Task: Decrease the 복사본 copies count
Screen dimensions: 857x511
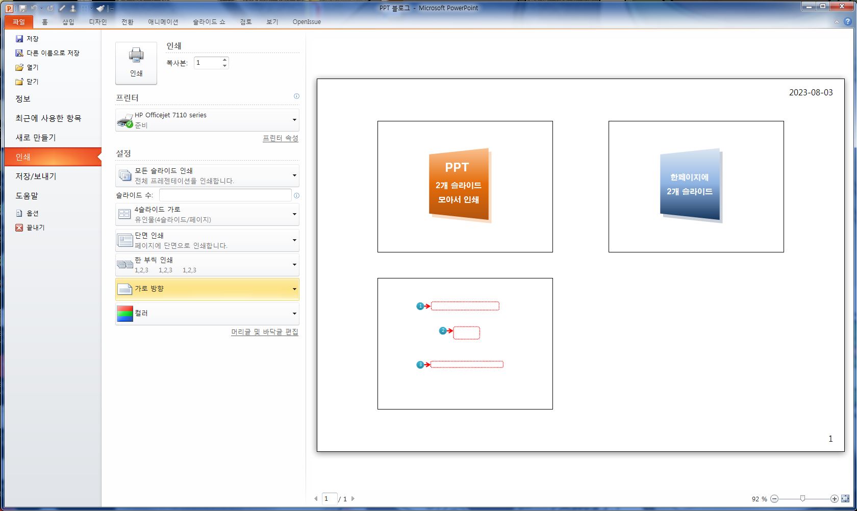Action: click(x=224, y=66)
